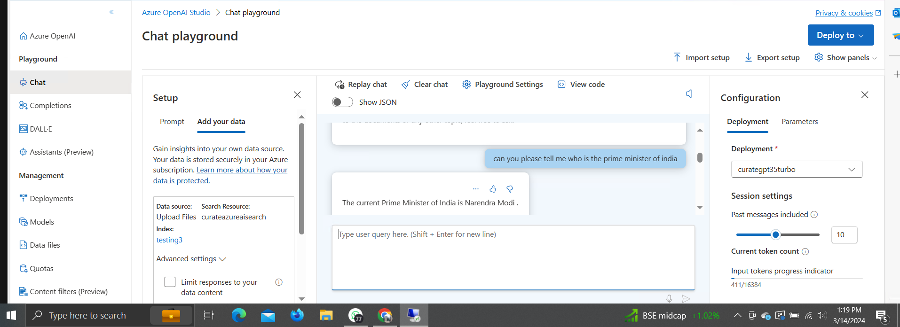The width and height of the screenshot is (900, 327).
Task: Click chat scroll down arrow
Action: click(700, 207)
